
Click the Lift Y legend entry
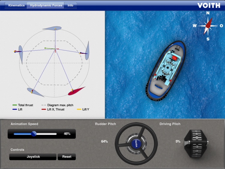(83, 109)
